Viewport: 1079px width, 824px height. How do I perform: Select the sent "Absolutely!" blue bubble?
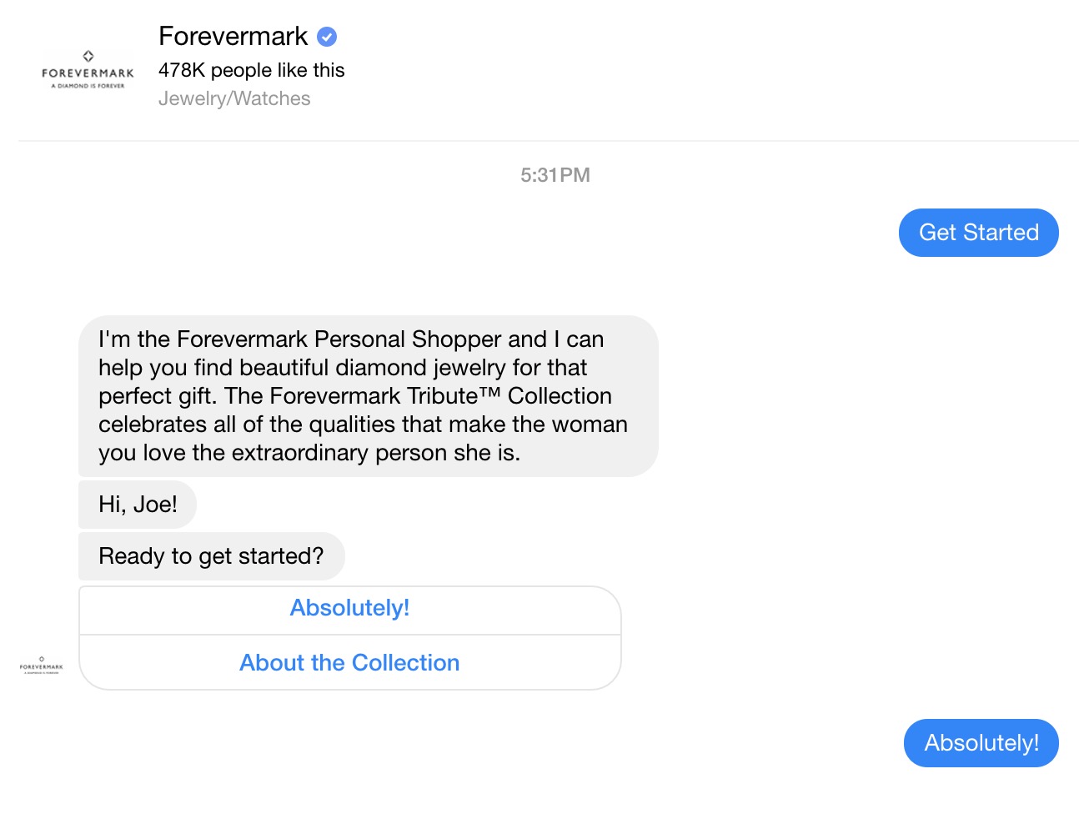[x=981, y=743]
